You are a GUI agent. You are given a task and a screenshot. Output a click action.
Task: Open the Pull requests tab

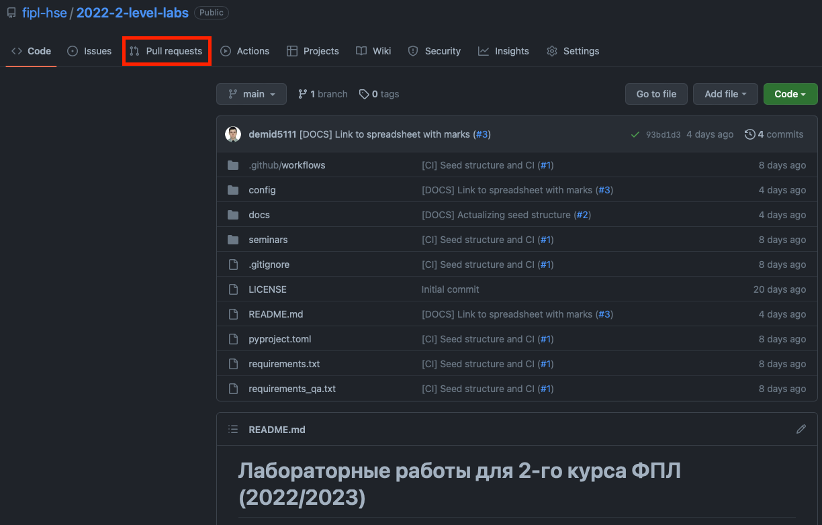point(167,51)
